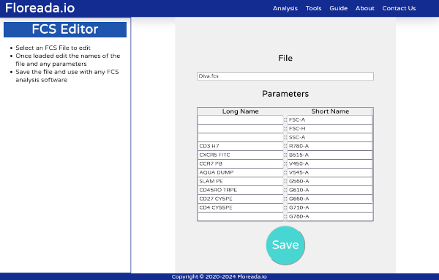Edit the G660-A short name field
Viewport: 439px width, 280px height.
330,199
